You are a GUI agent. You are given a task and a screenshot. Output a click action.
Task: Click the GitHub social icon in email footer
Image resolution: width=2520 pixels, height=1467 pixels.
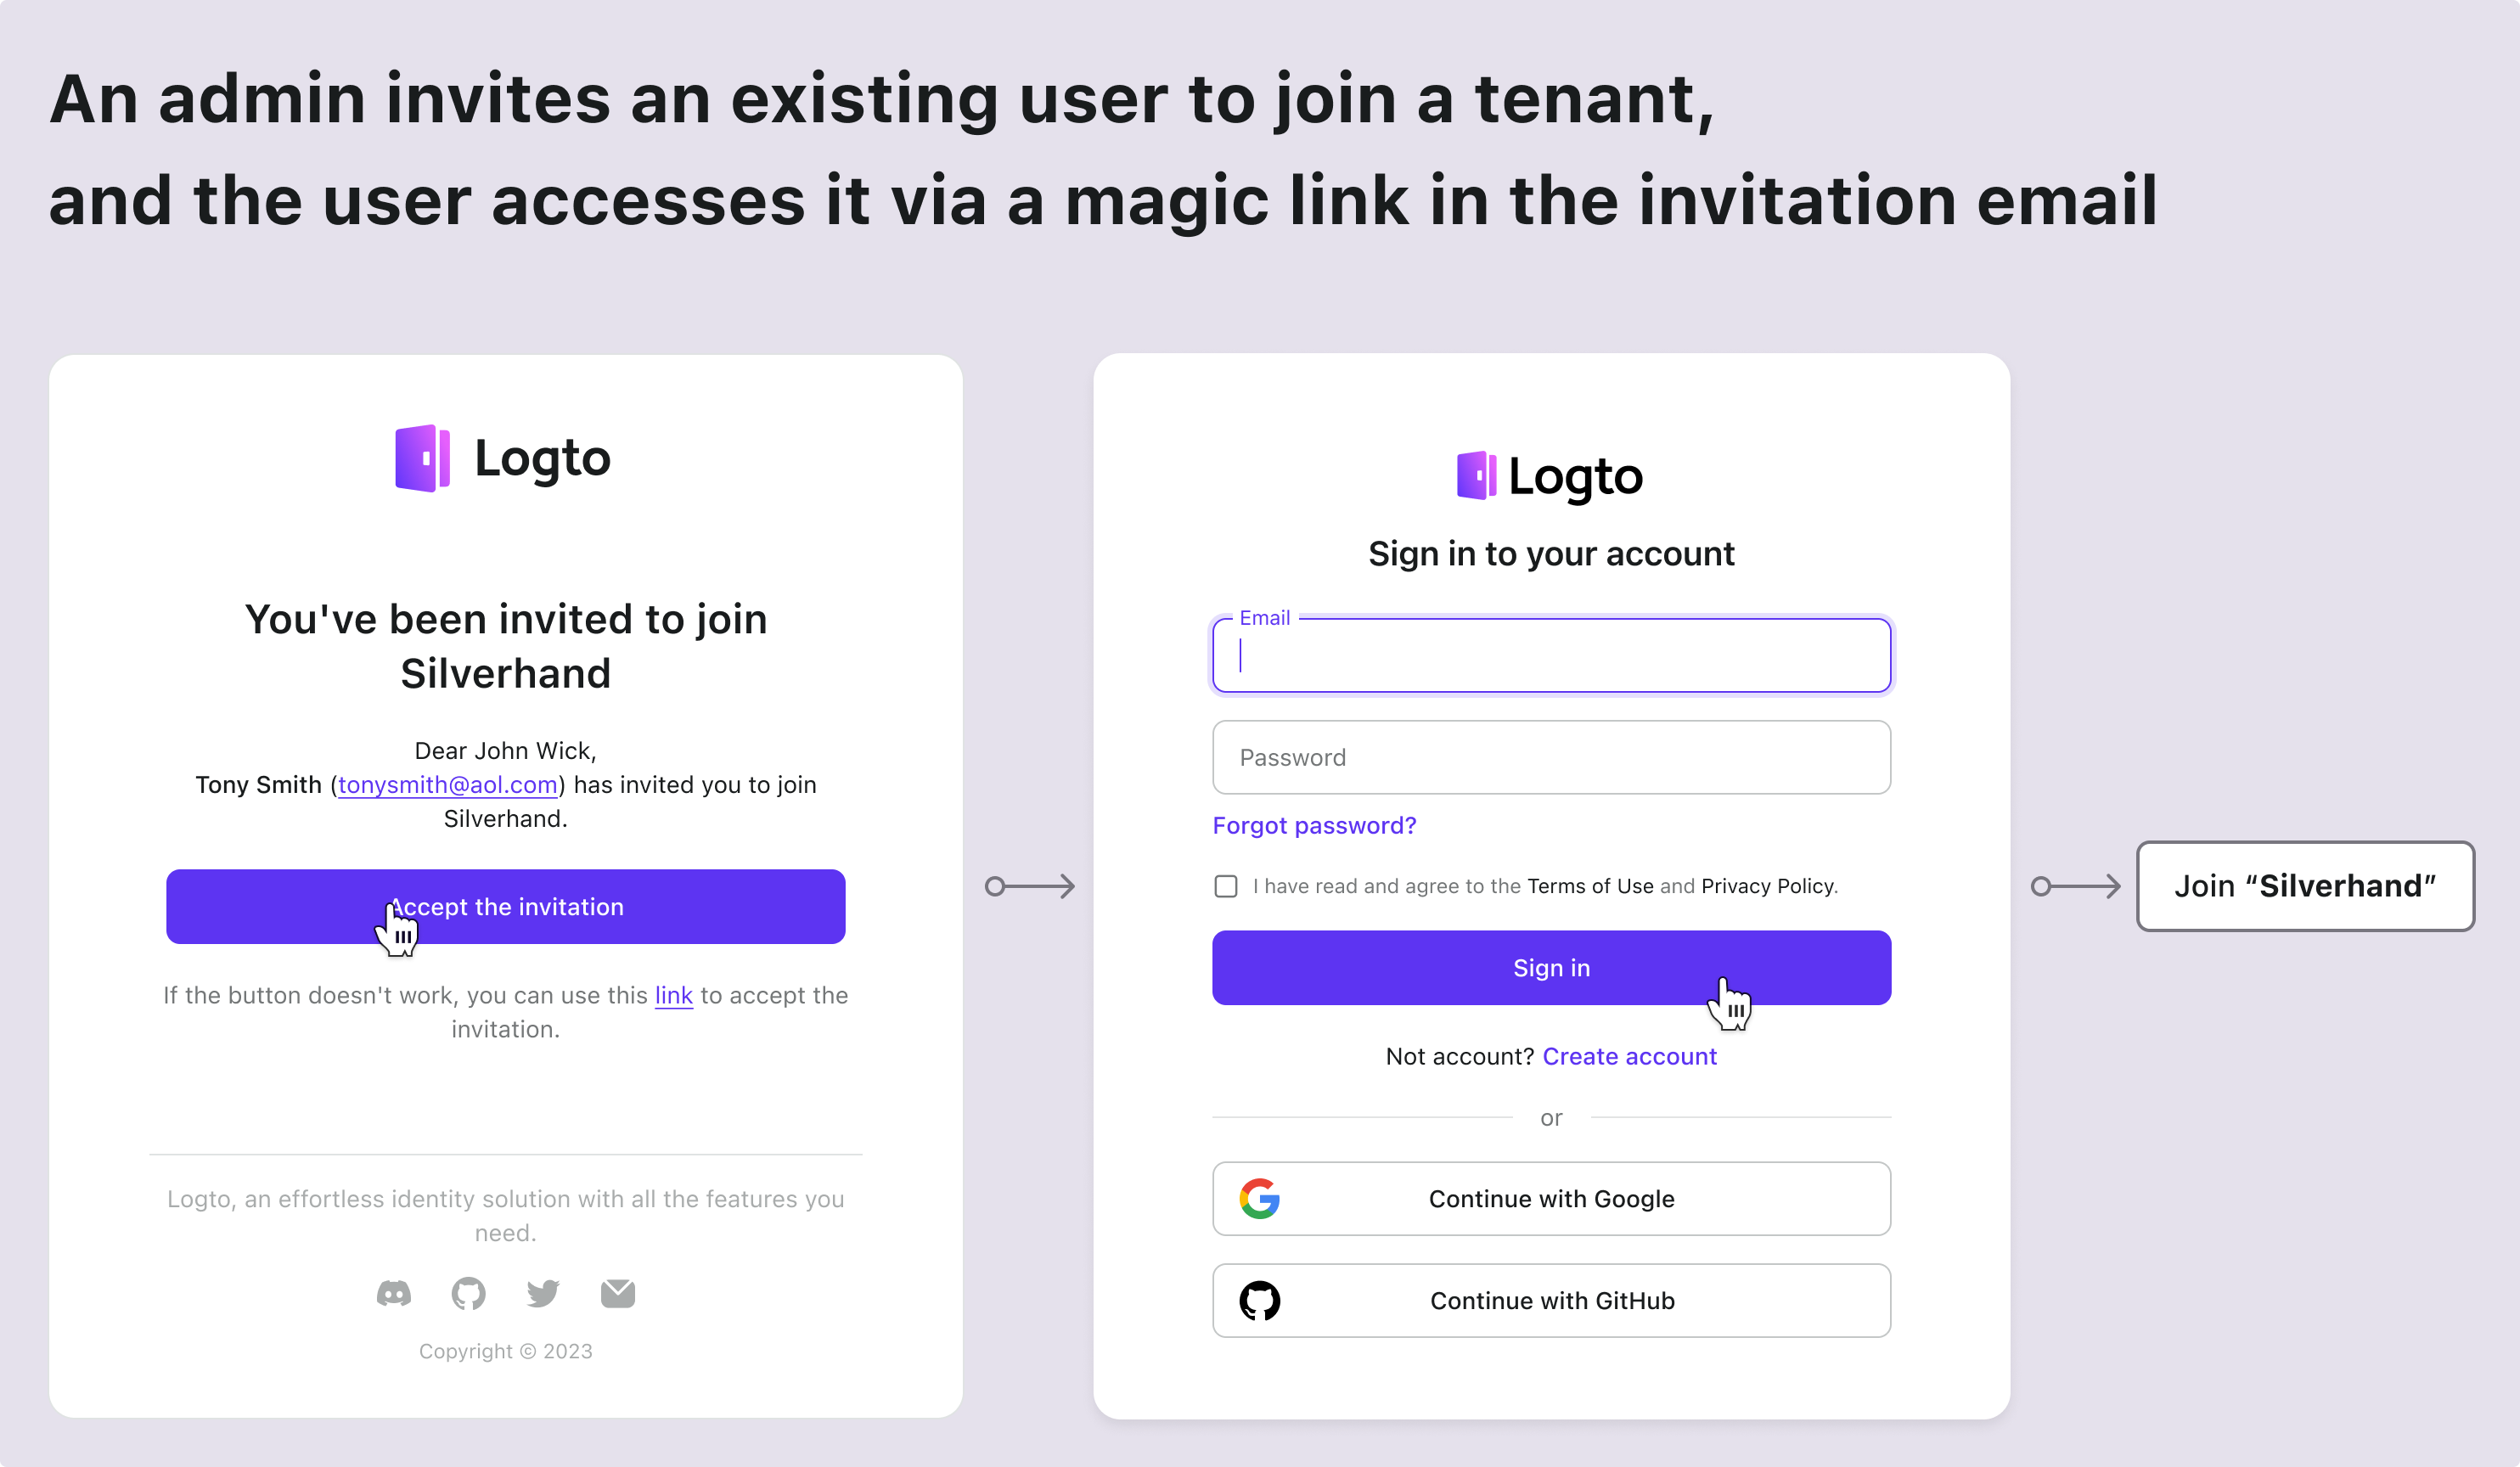[x=468, y=1292]
